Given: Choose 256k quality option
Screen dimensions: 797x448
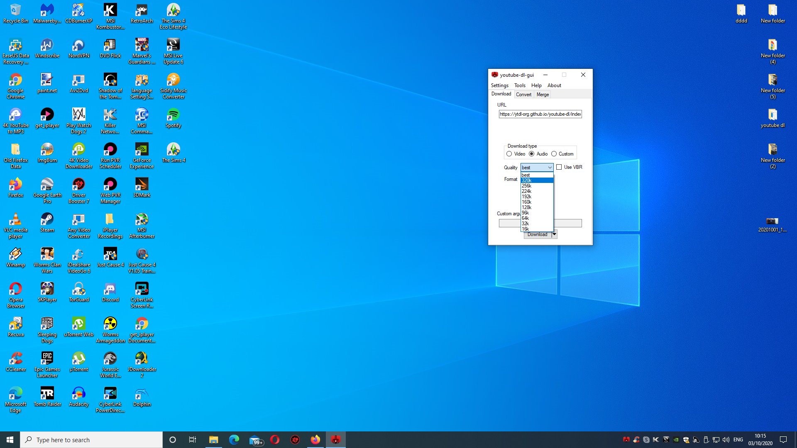Looking at the screenshot, I should point(537,186).
